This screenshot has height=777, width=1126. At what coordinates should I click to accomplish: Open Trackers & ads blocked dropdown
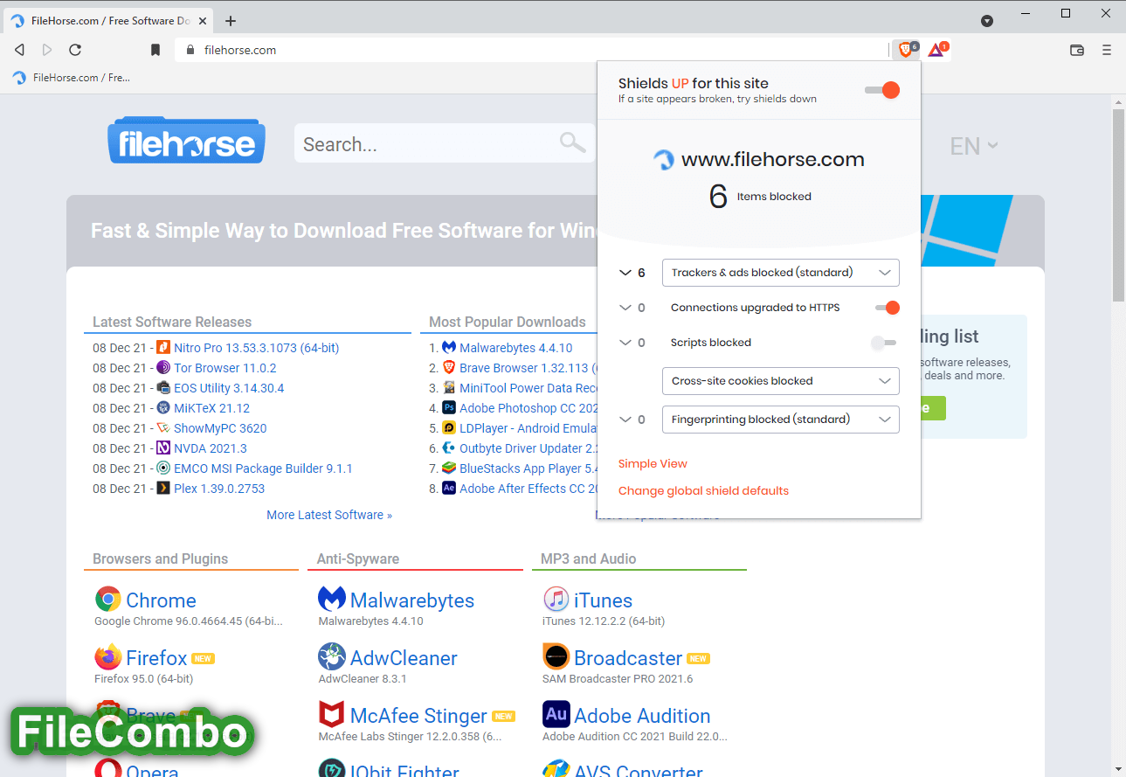pyautogui.click(x=780, y=273)
